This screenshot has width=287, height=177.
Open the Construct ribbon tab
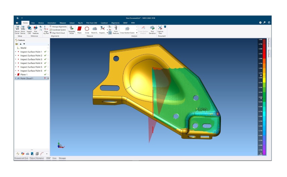pyautogui.click(x=104, y=23)
